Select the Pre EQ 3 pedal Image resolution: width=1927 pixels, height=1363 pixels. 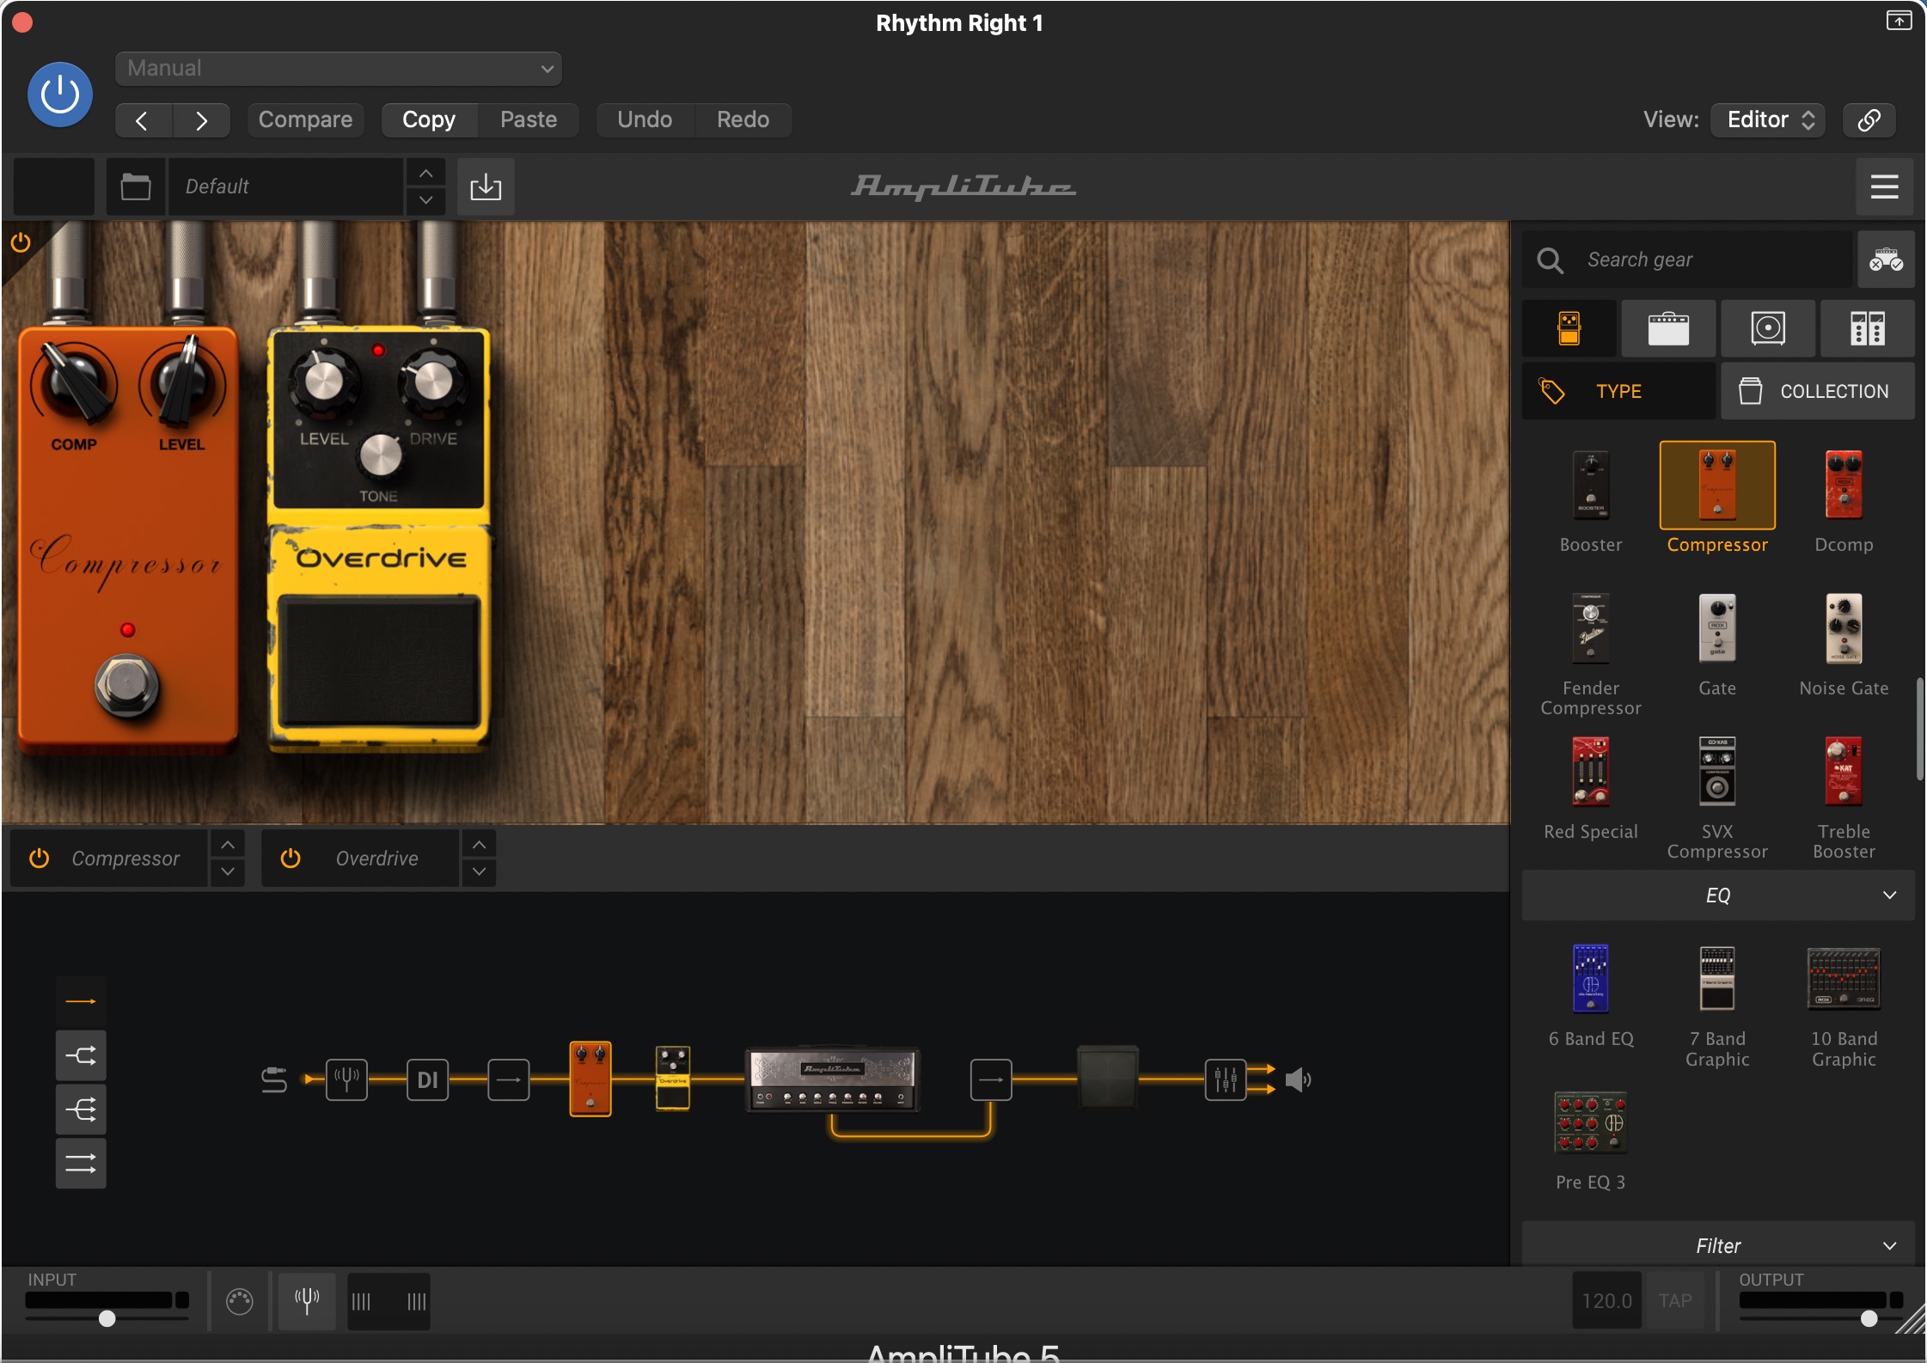[1591, 1122]
